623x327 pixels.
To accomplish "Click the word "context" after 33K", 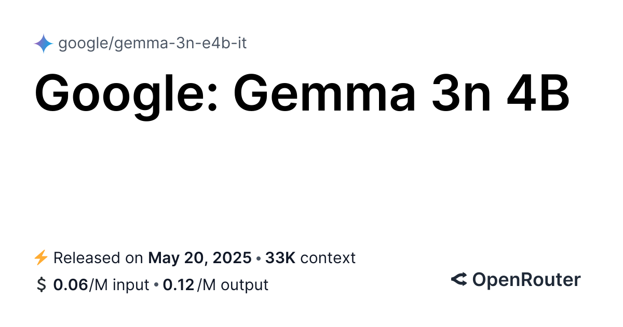I will [x=328, y=257].
